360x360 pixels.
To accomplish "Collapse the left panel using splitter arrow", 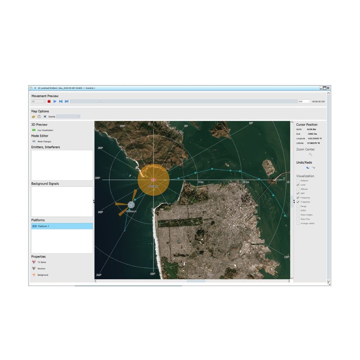I will 94,201.
